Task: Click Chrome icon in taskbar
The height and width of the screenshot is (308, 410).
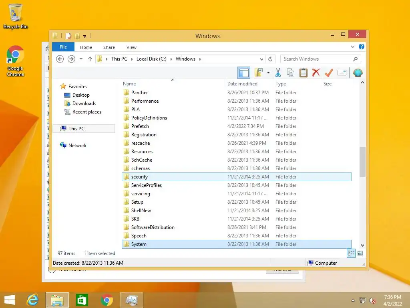Action: tap(107, 300)
